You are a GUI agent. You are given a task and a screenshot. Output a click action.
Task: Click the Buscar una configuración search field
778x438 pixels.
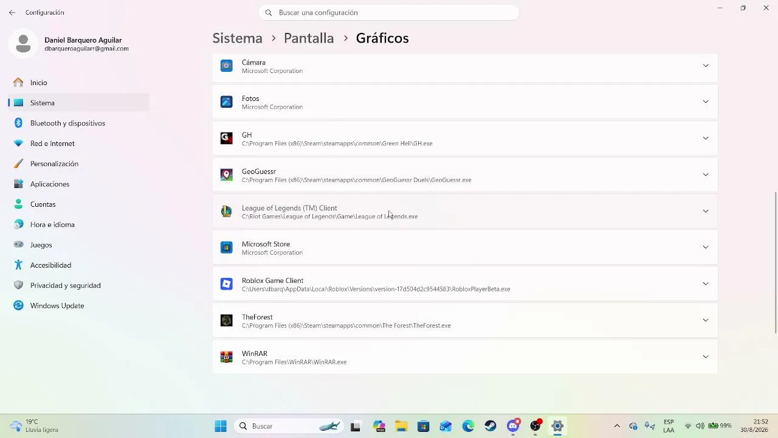click(x=388, y=12)
